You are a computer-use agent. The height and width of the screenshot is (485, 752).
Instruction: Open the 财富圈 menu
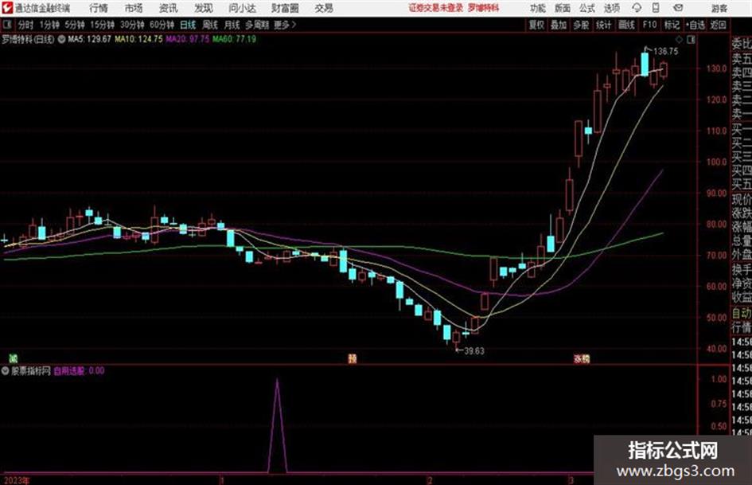click(x=285, y=8)
